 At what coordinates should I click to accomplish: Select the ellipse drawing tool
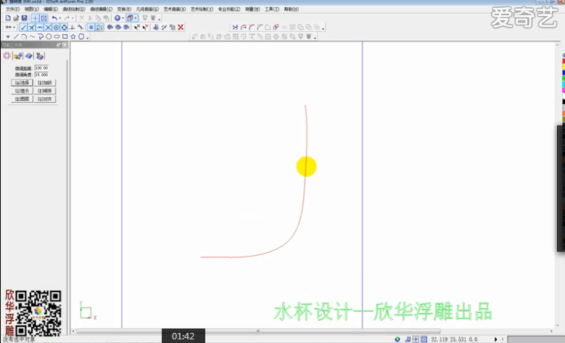tap(57, 36)
